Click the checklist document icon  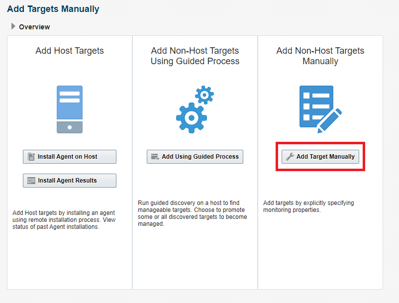point(315,105)
